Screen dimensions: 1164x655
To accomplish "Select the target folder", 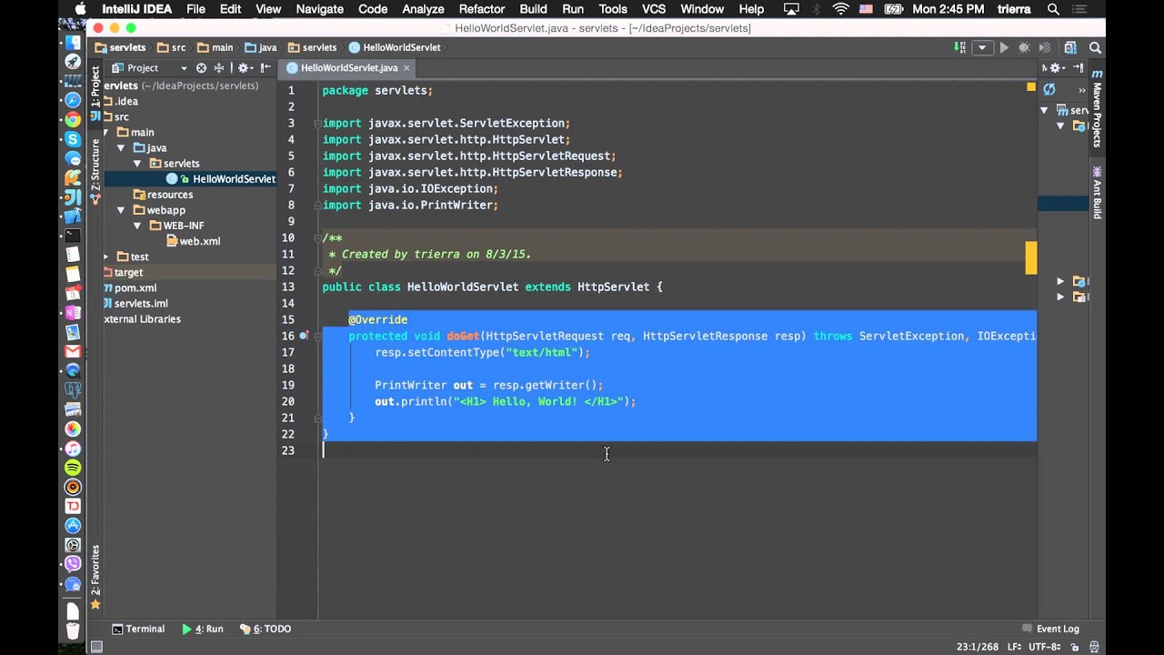I will click(x=125, y=272).
